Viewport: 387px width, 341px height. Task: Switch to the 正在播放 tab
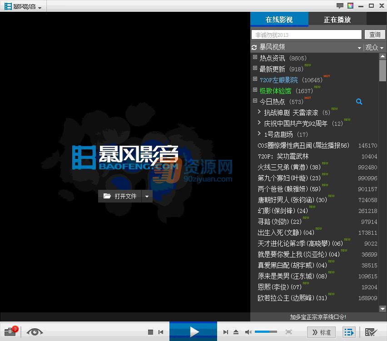click(x=337, y=19)
